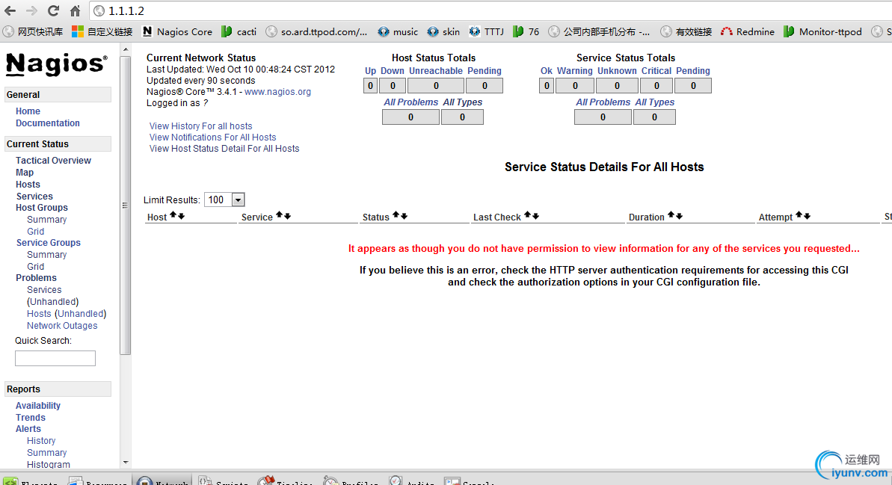Screen dimensions: 892x485
Task: Open the 网页快讯库 bookmark
Action: click(x=33, y=32)
